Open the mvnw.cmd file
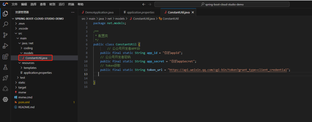The height and width of the screenshot is (122, 312). point(44,97)
